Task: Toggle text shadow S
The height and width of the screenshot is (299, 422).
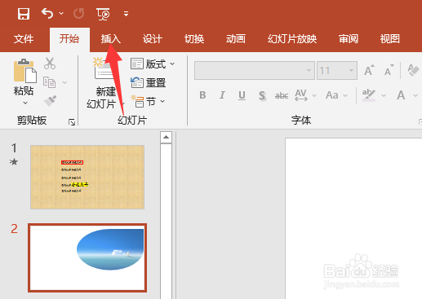Action: pyautogui.click(x=262, y=95)
